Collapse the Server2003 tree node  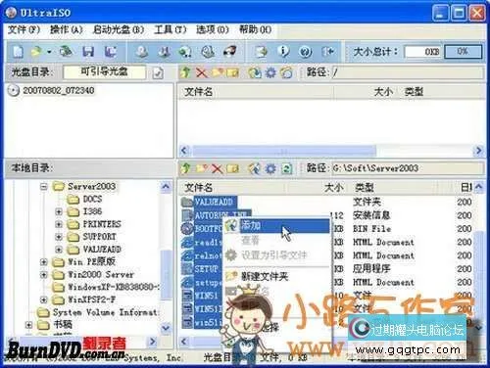click(44, 187)
